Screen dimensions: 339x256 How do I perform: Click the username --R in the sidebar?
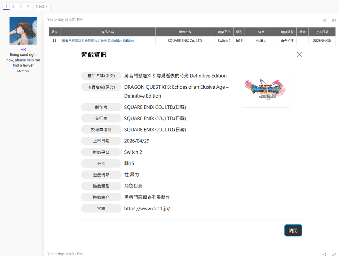(23, 49)
